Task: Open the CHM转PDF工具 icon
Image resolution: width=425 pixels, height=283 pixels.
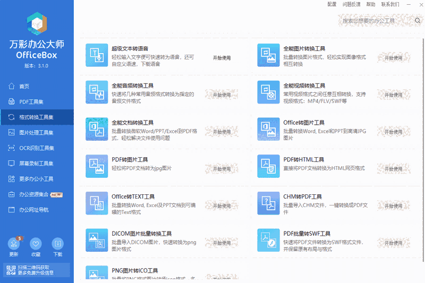Action: (268, 203)
